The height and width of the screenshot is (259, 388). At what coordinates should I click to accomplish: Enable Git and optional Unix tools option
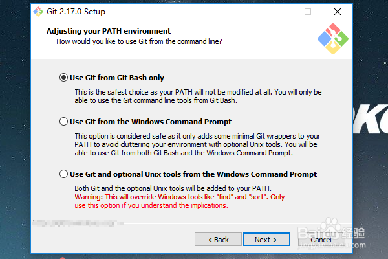click(x=63, y=174)
